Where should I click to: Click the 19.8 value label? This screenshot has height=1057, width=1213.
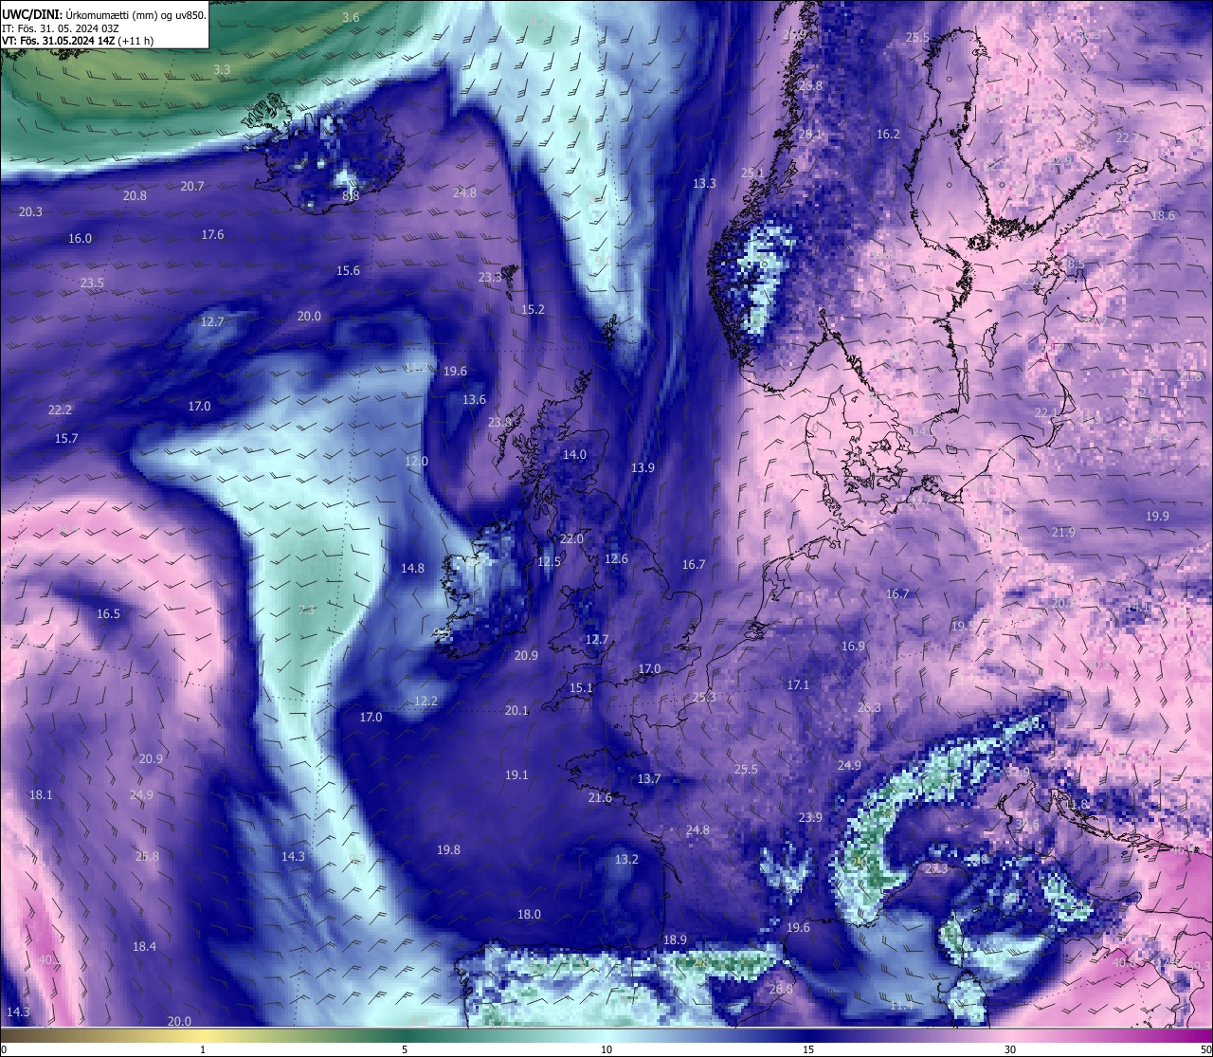[448, 849]
